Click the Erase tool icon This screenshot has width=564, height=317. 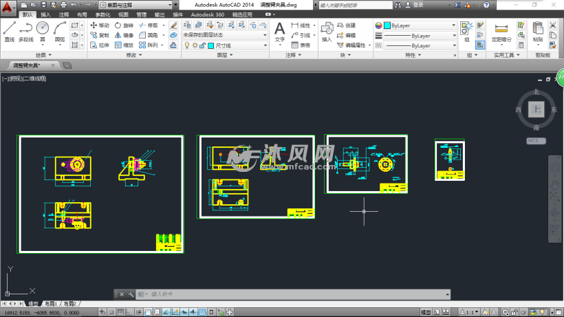pos(173,25)
